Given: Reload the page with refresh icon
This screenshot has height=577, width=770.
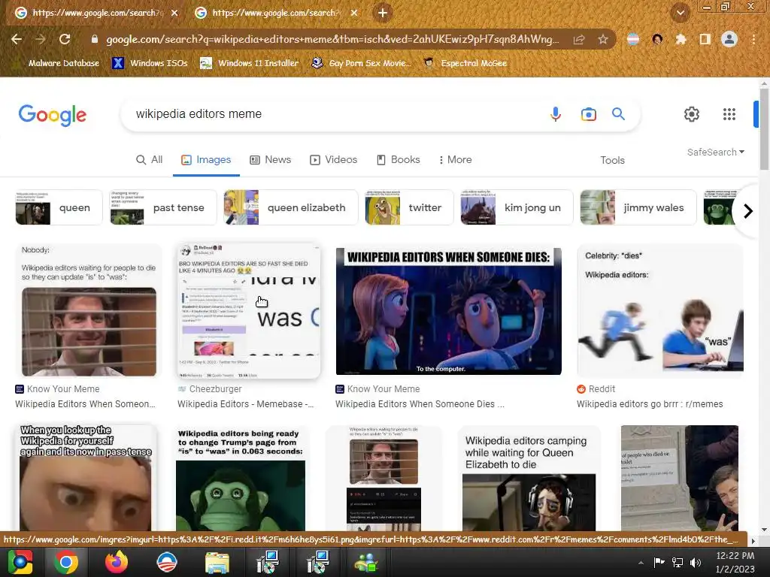Looking at the screenshot, I should click(65, 39).
